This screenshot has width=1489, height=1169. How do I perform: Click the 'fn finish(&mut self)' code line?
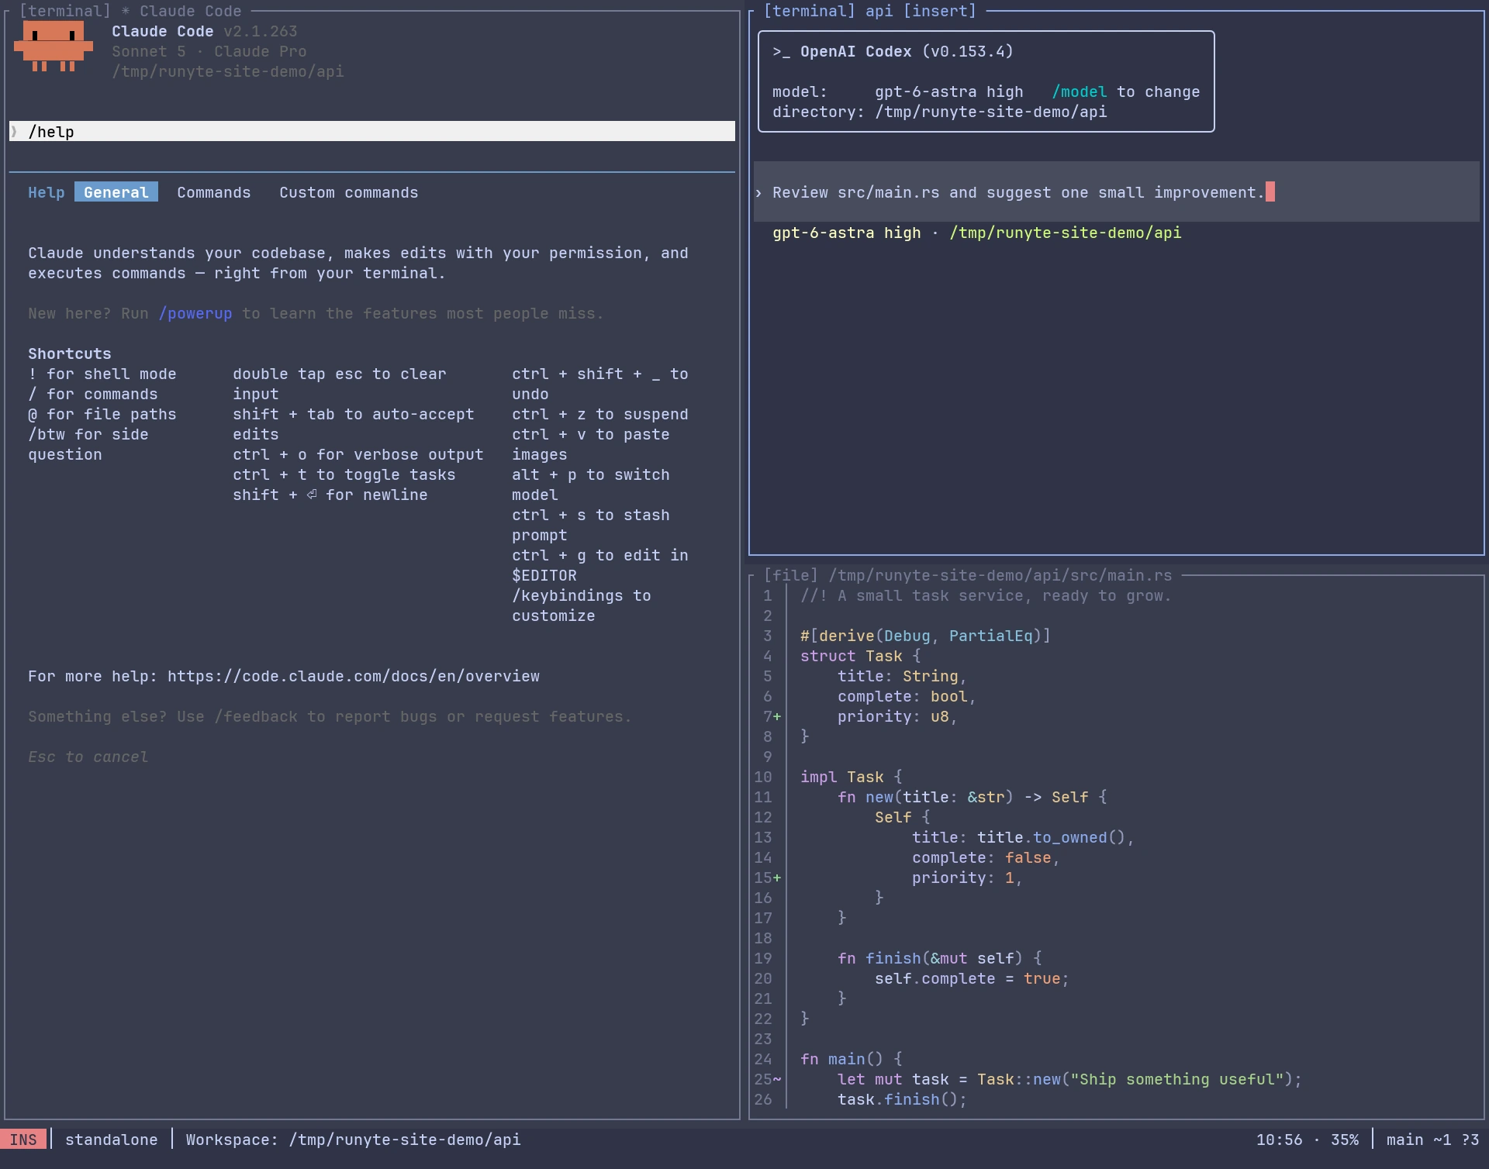click(940, 958)
